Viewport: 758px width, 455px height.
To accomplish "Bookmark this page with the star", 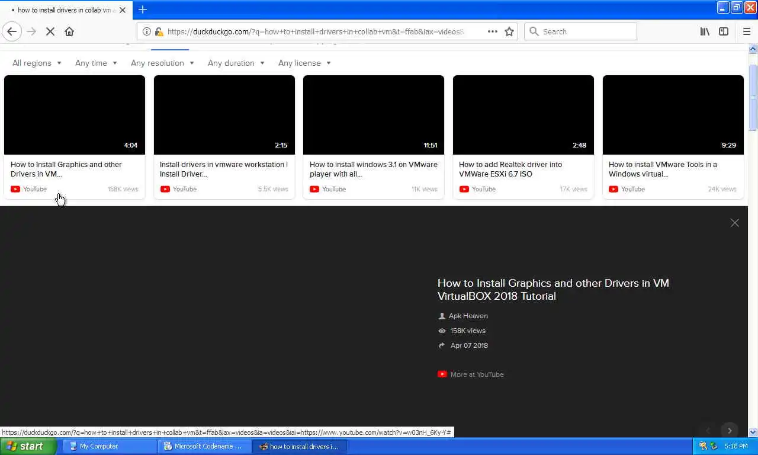I will click(509, 31).
